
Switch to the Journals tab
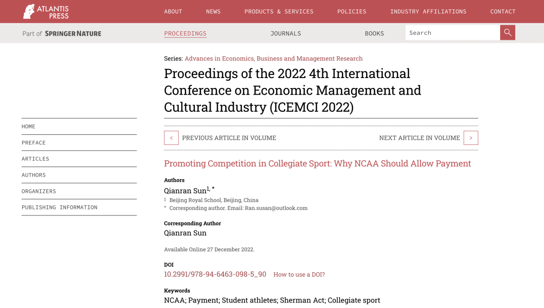click(286, 34)
